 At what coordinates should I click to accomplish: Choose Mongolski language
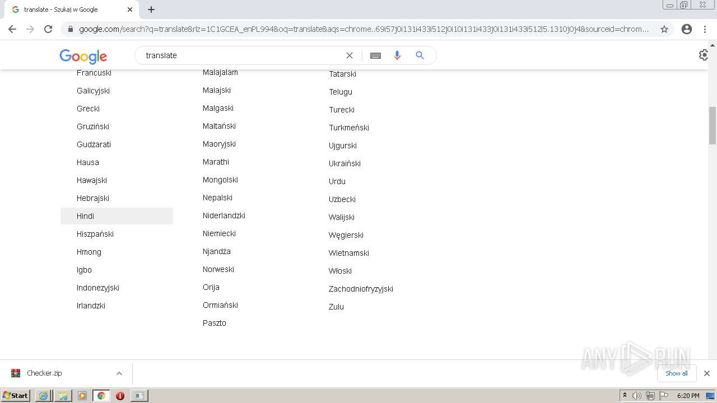pos(220,180)
